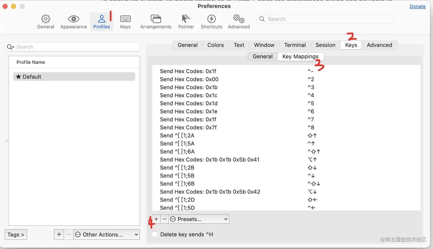Remove selected key mapping with minus button

coord(164,219)
